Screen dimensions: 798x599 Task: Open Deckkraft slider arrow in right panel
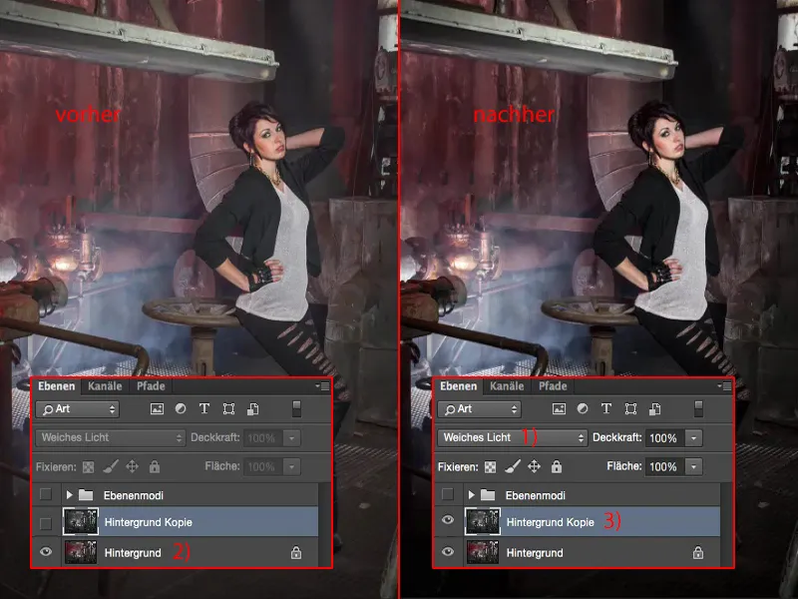tap(694, 438)
